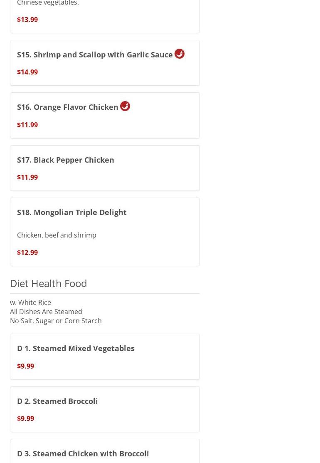Select D 1. Steamed Mixed Vegetables
This screenshot has width=320, height=463.
click(76, 348)
